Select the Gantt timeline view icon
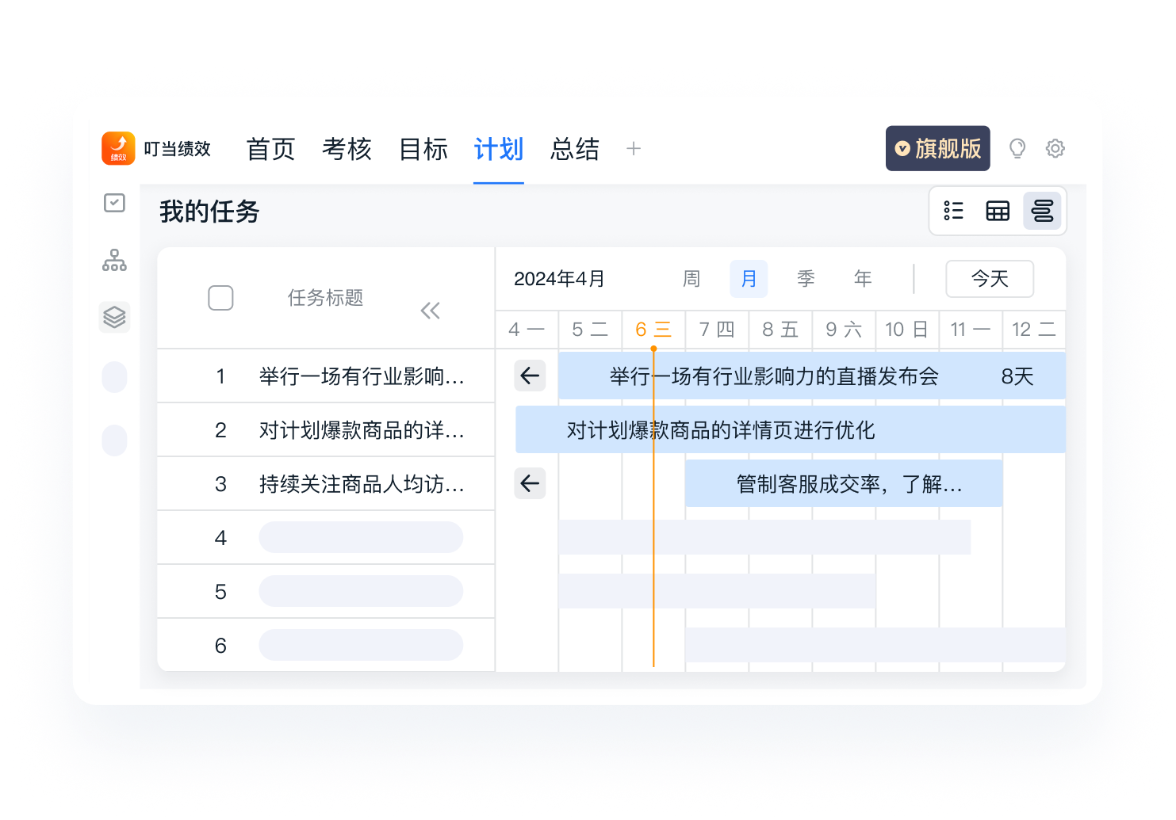The width and height of the screenshot is (1176, 820). pos(1042,211)
